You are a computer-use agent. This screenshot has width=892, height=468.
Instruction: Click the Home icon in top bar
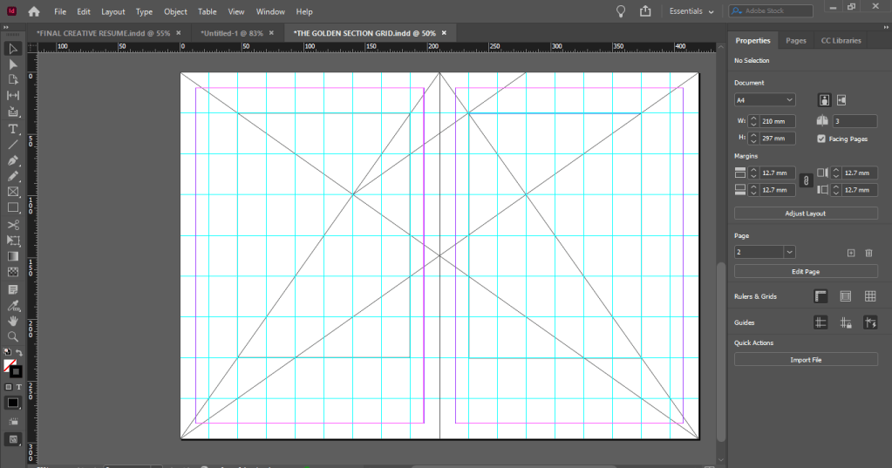click(34, 11)
